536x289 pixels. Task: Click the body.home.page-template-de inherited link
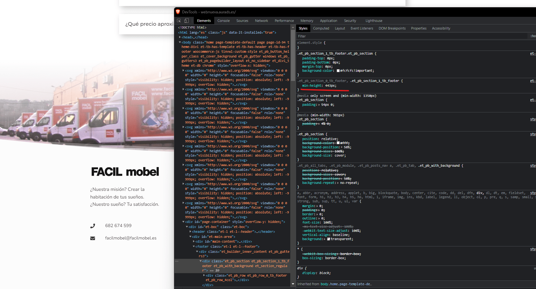[346, 284]
